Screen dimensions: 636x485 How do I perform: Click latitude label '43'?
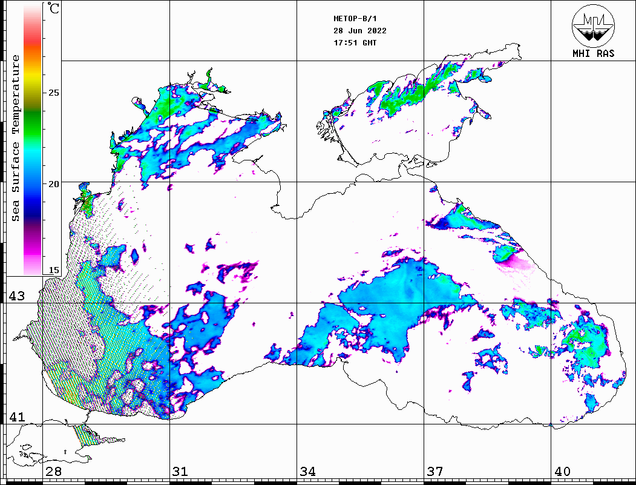[x=17, y=296]
